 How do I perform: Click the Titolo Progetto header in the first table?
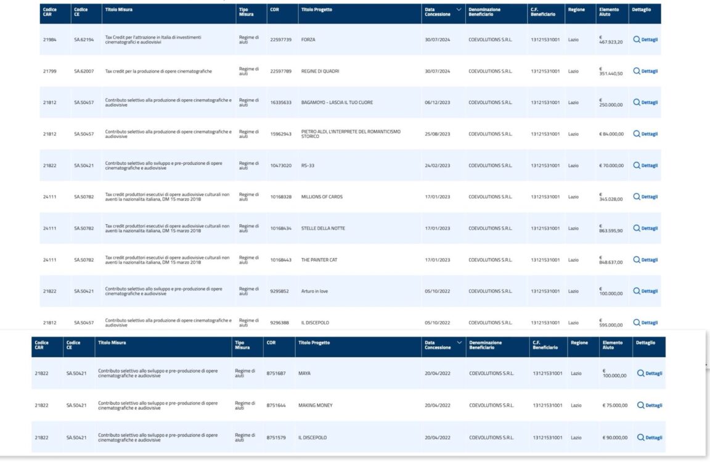point(317,9)
